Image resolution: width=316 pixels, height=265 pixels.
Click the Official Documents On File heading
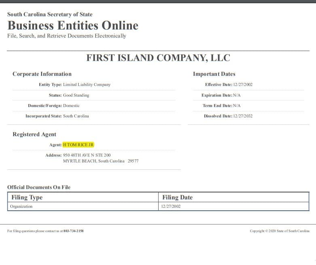(39, 187)
